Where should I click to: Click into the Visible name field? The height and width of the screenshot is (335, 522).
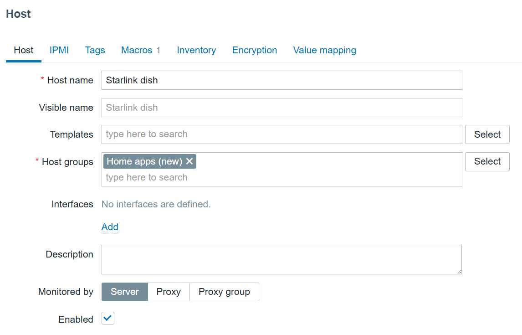click(x=281, y=108)
